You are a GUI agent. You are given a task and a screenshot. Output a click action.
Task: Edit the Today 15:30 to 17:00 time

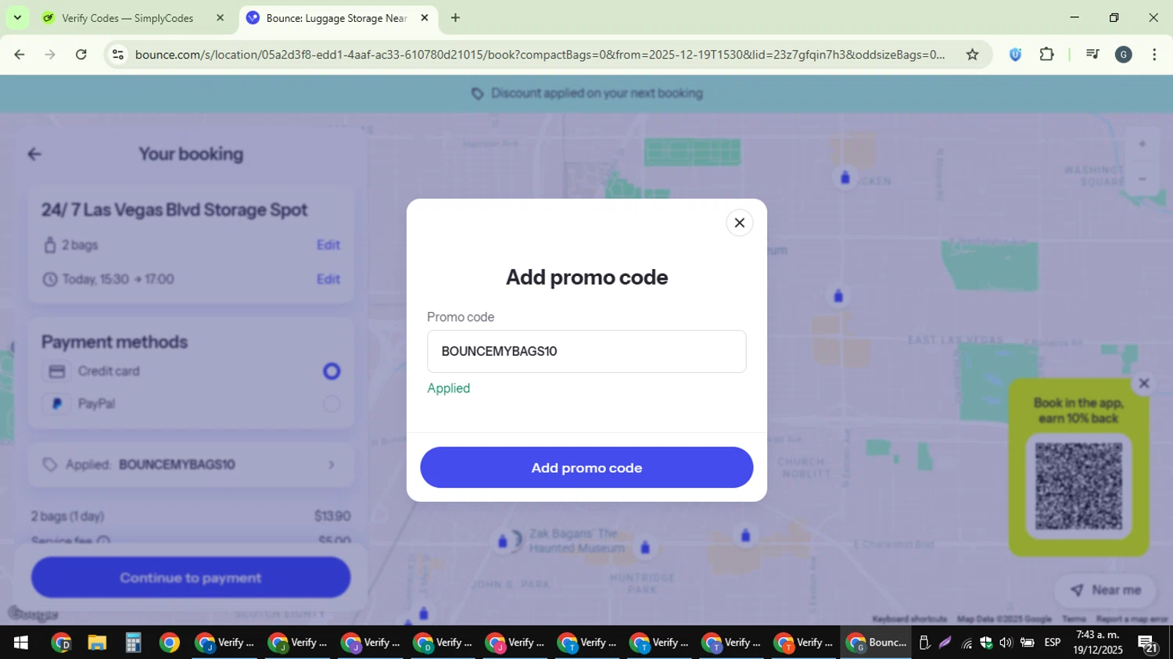coord(328,279)
